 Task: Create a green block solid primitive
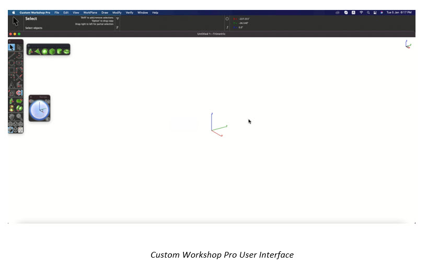coord(52,51)
